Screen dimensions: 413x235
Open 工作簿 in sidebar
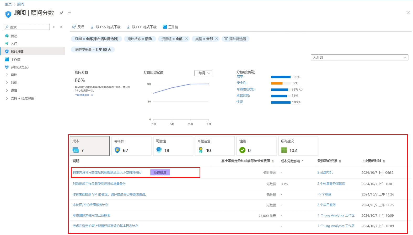(x=15, y=59)
